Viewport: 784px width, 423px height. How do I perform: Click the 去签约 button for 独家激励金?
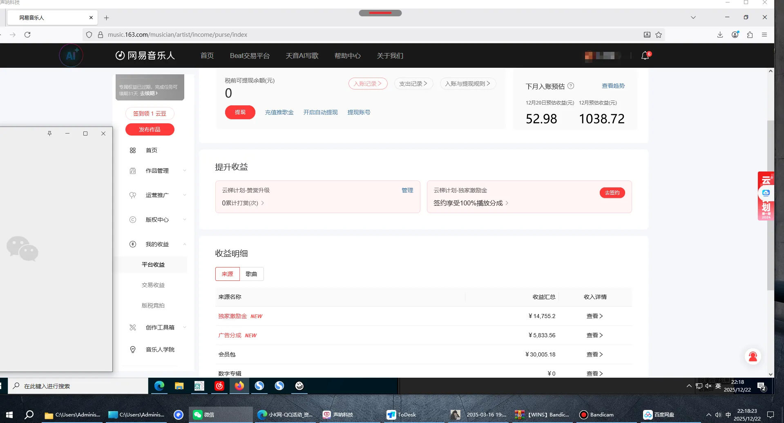(612, 192)
